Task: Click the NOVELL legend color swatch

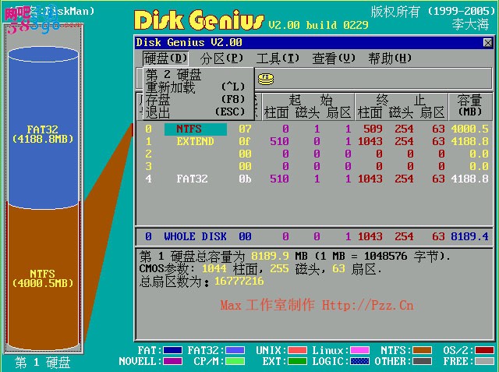Action: tap(172, 362)
